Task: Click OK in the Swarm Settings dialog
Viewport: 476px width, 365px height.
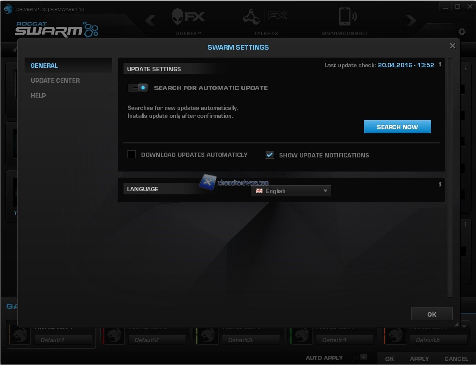Action: point(432,314)
